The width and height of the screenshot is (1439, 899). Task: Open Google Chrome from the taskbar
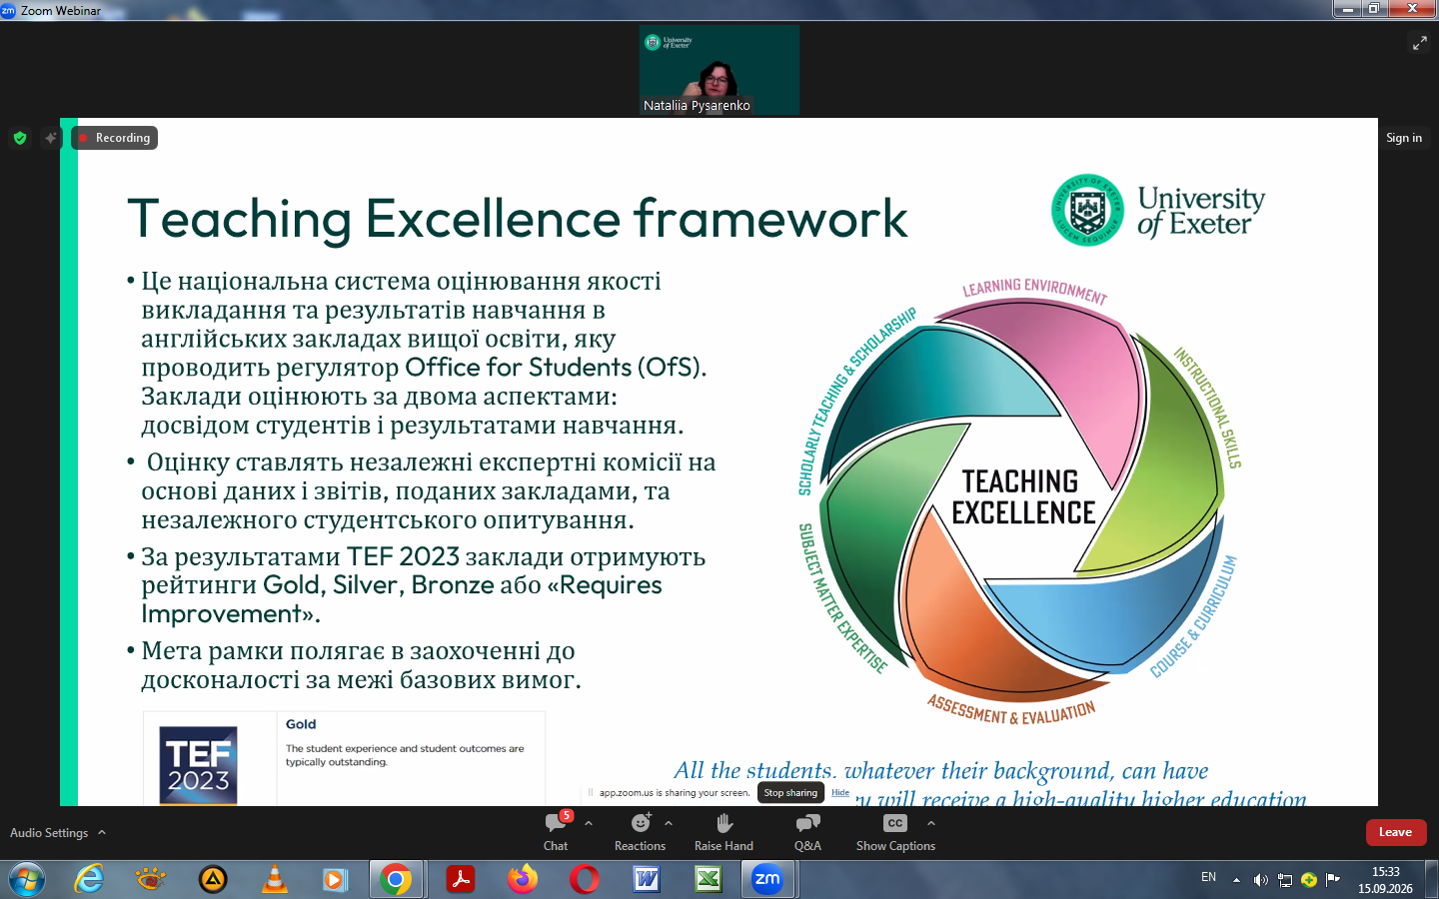396,879
